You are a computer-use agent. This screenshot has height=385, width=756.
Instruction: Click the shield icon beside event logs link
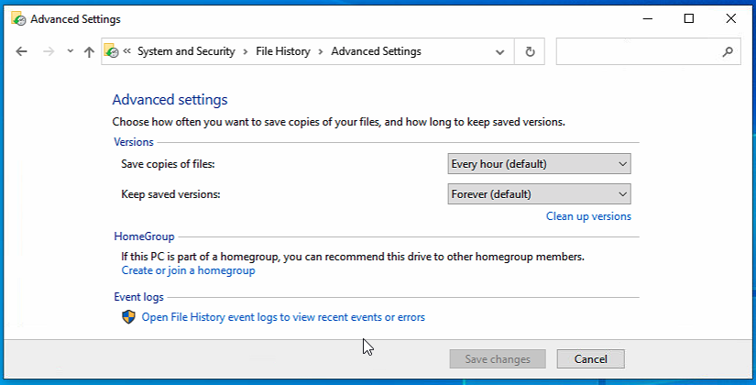pyautogui.click(x=128, y=317)
